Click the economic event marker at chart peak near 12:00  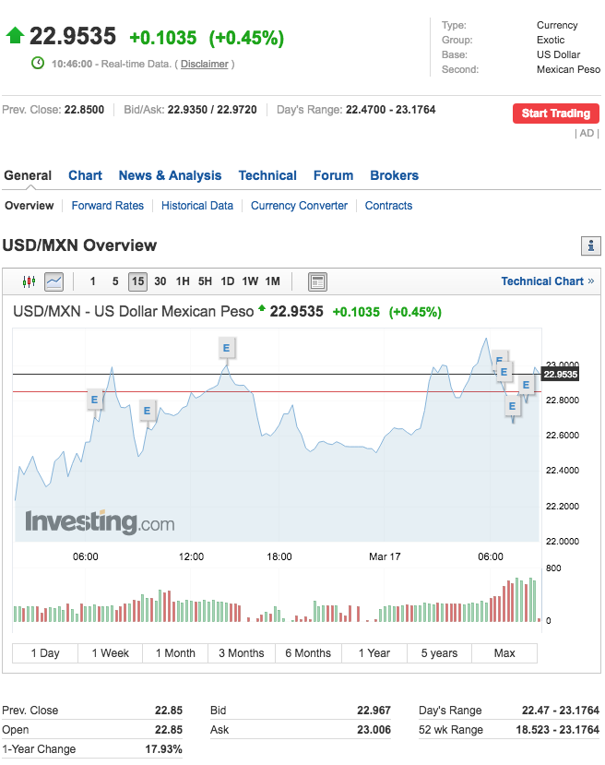pos(226,348)
